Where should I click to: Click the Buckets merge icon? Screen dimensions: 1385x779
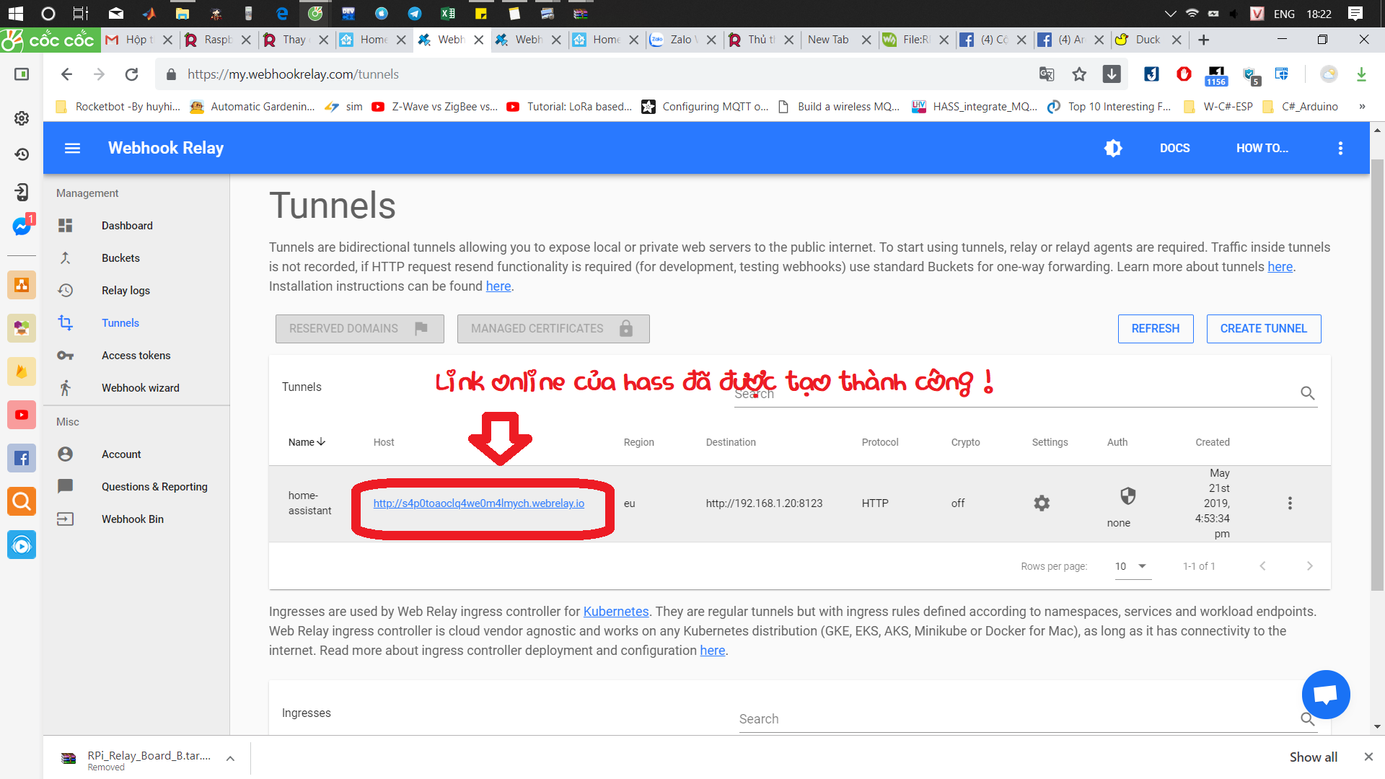66,258
